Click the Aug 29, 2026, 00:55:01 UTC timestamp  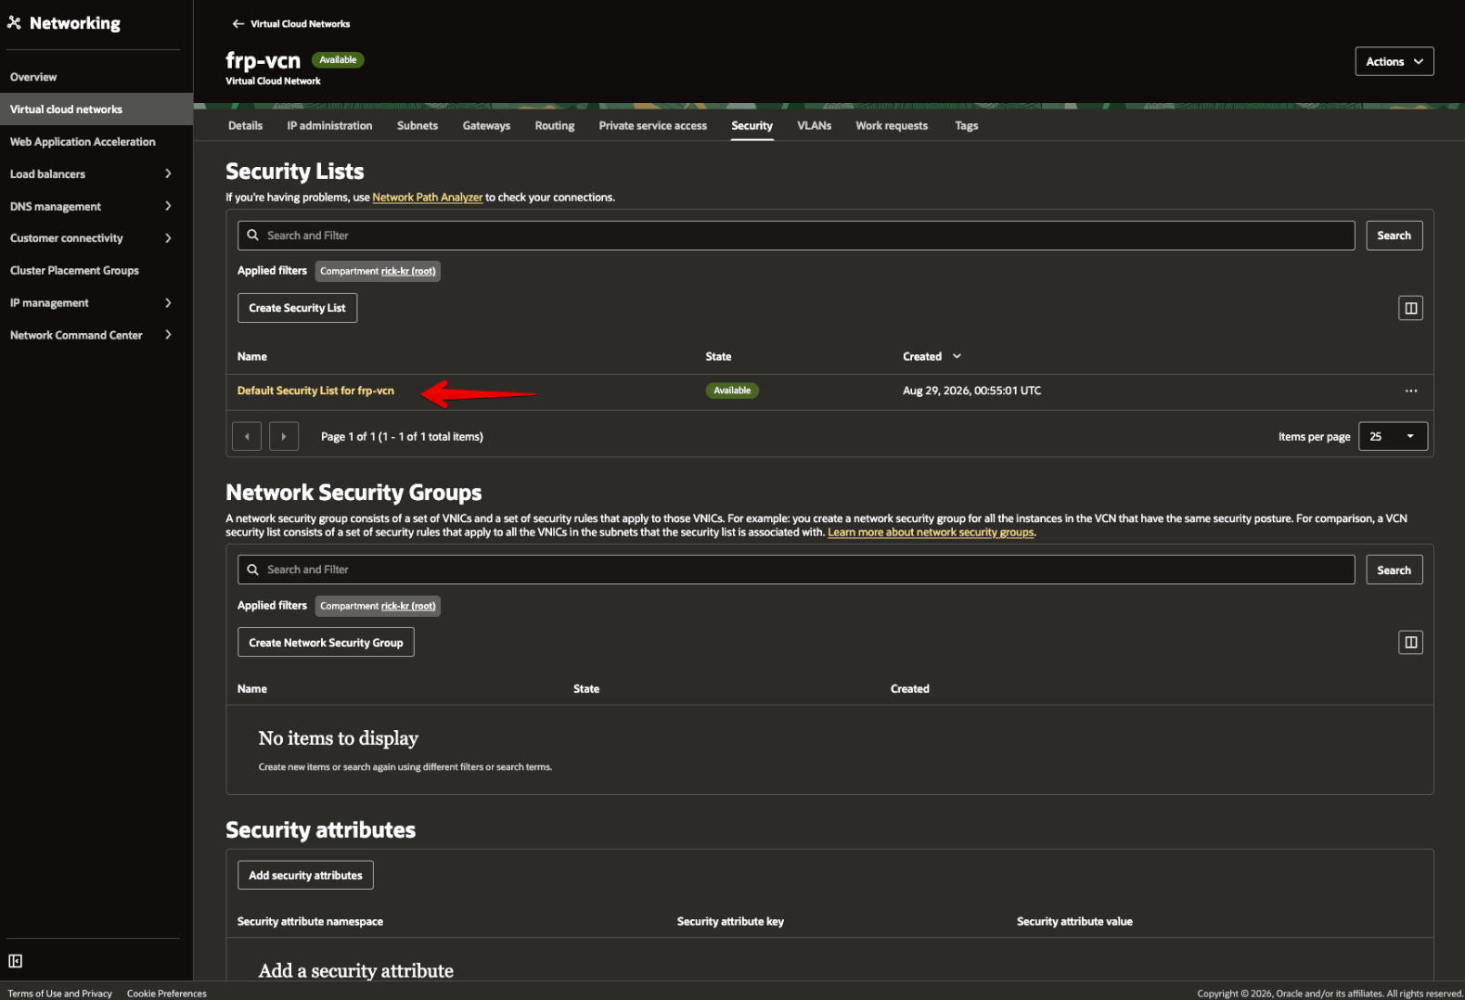(x=971, y=391)
